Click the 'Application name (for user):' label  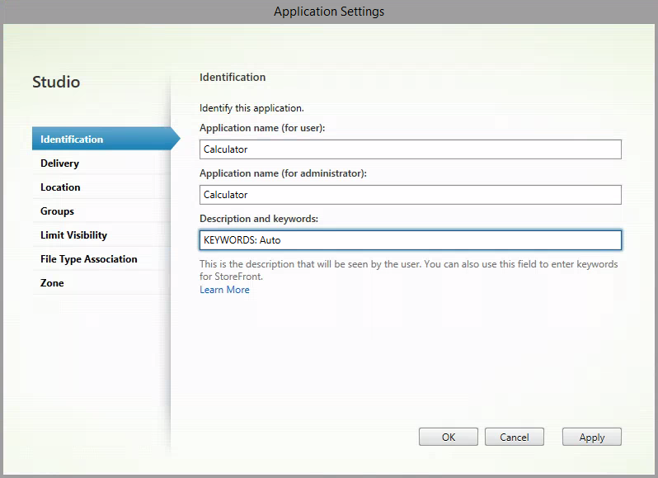coord(262,128)
